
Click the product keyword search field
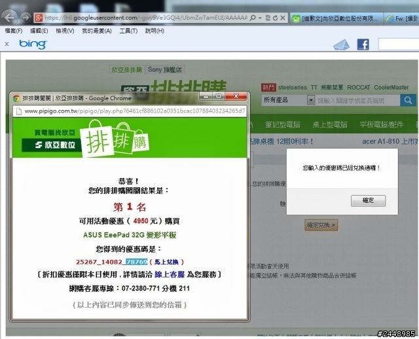(357, 100)
